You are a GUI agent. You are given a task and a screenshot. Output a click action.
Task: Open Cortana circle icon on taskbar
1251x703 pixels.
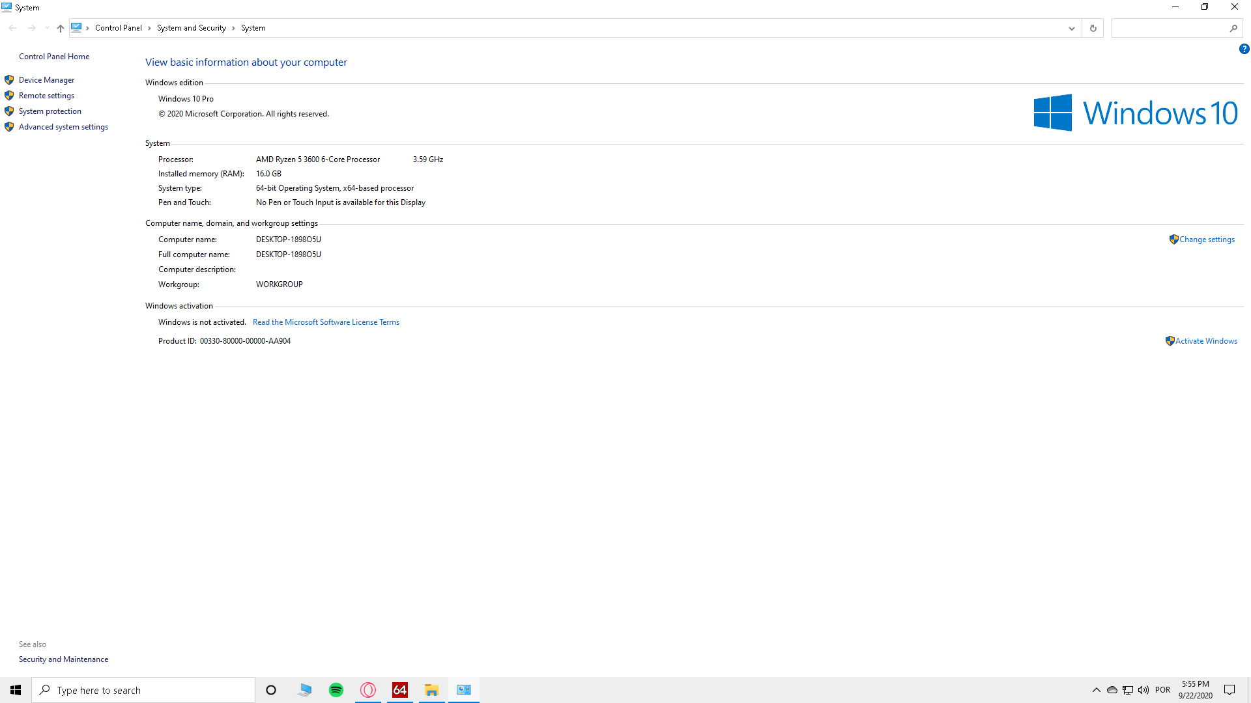click(x=271, y=690)
